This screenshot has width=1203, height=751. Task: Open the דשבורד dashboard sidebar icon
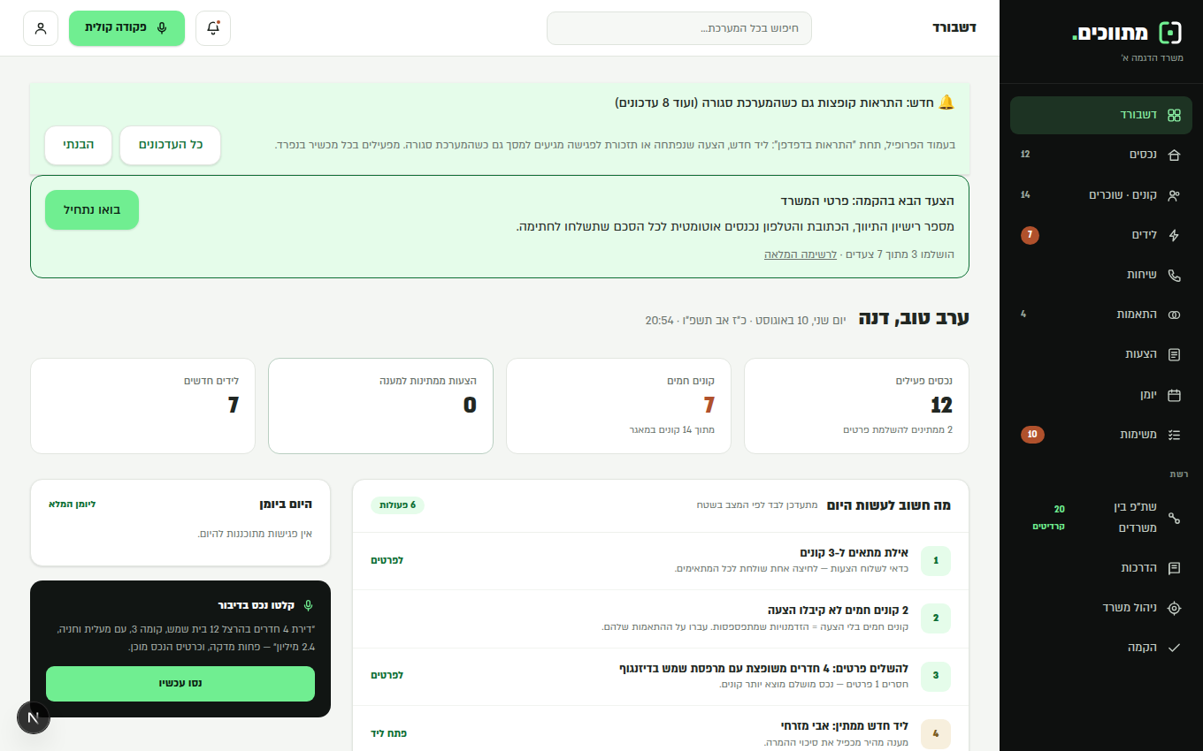1174,115
